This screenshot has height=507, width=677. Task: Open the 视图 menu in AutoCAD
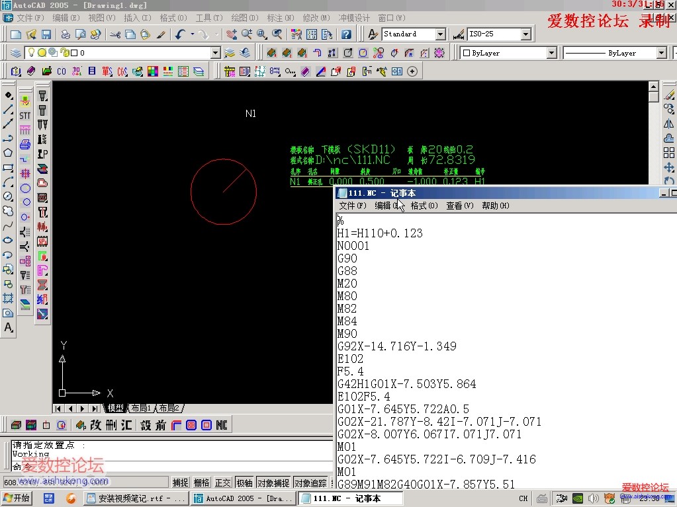click(102, 18)
